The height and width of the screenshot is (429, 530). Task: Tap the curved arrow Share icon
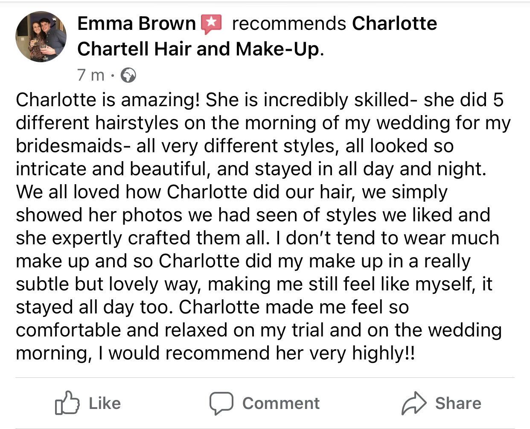[414, 403]
